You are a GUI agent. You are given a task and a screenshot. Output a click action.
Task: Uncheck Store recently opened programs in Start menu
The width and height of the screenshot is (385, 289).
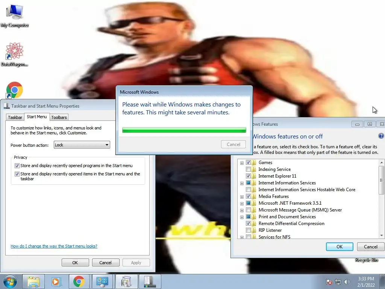[x=17, y=166]
